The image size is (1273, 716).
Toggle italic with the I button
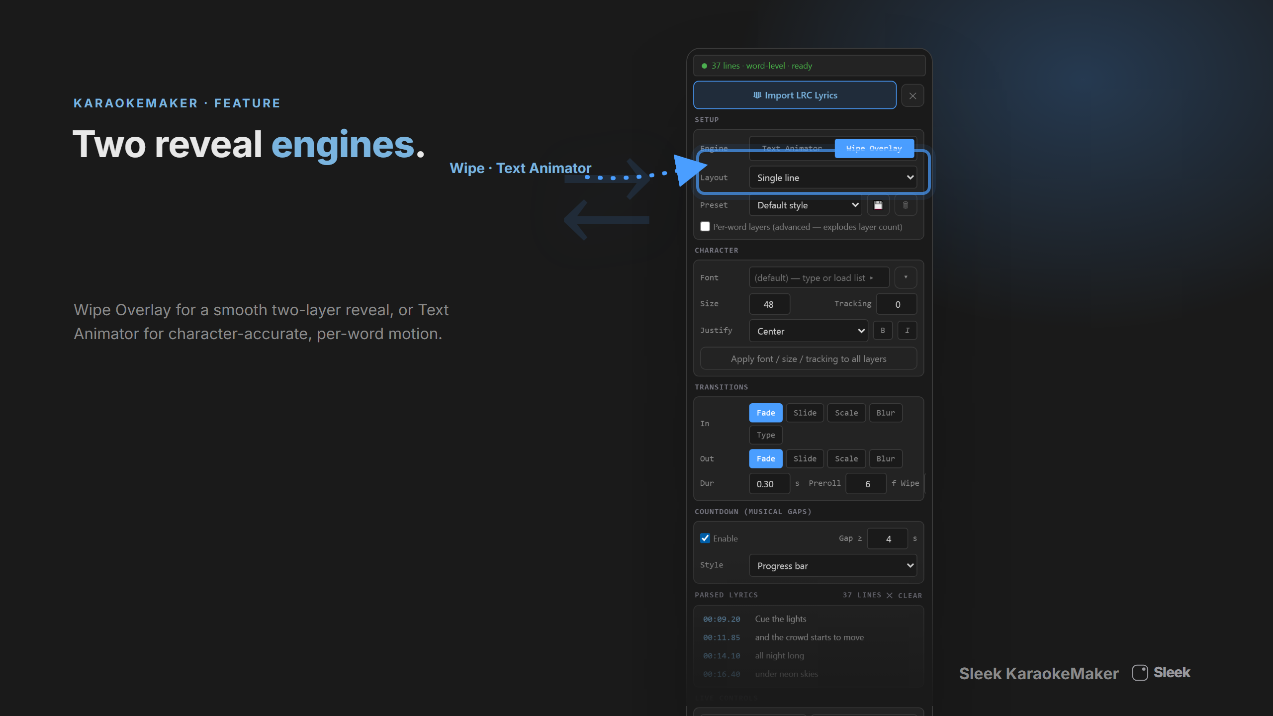tap(907, 331)
